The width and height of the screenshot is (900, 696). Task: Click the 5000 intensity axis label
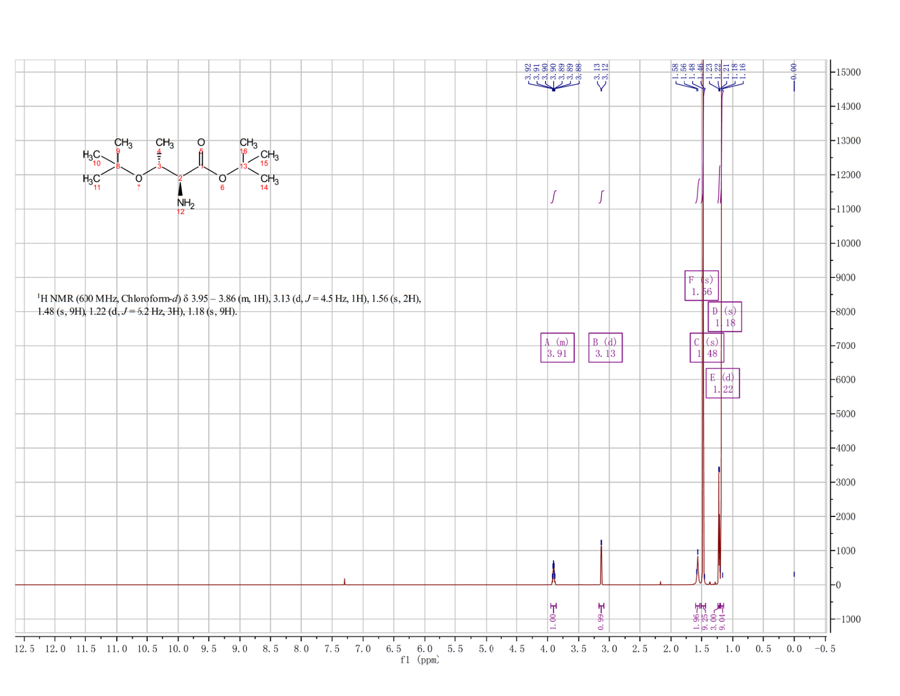coord(846,414)
